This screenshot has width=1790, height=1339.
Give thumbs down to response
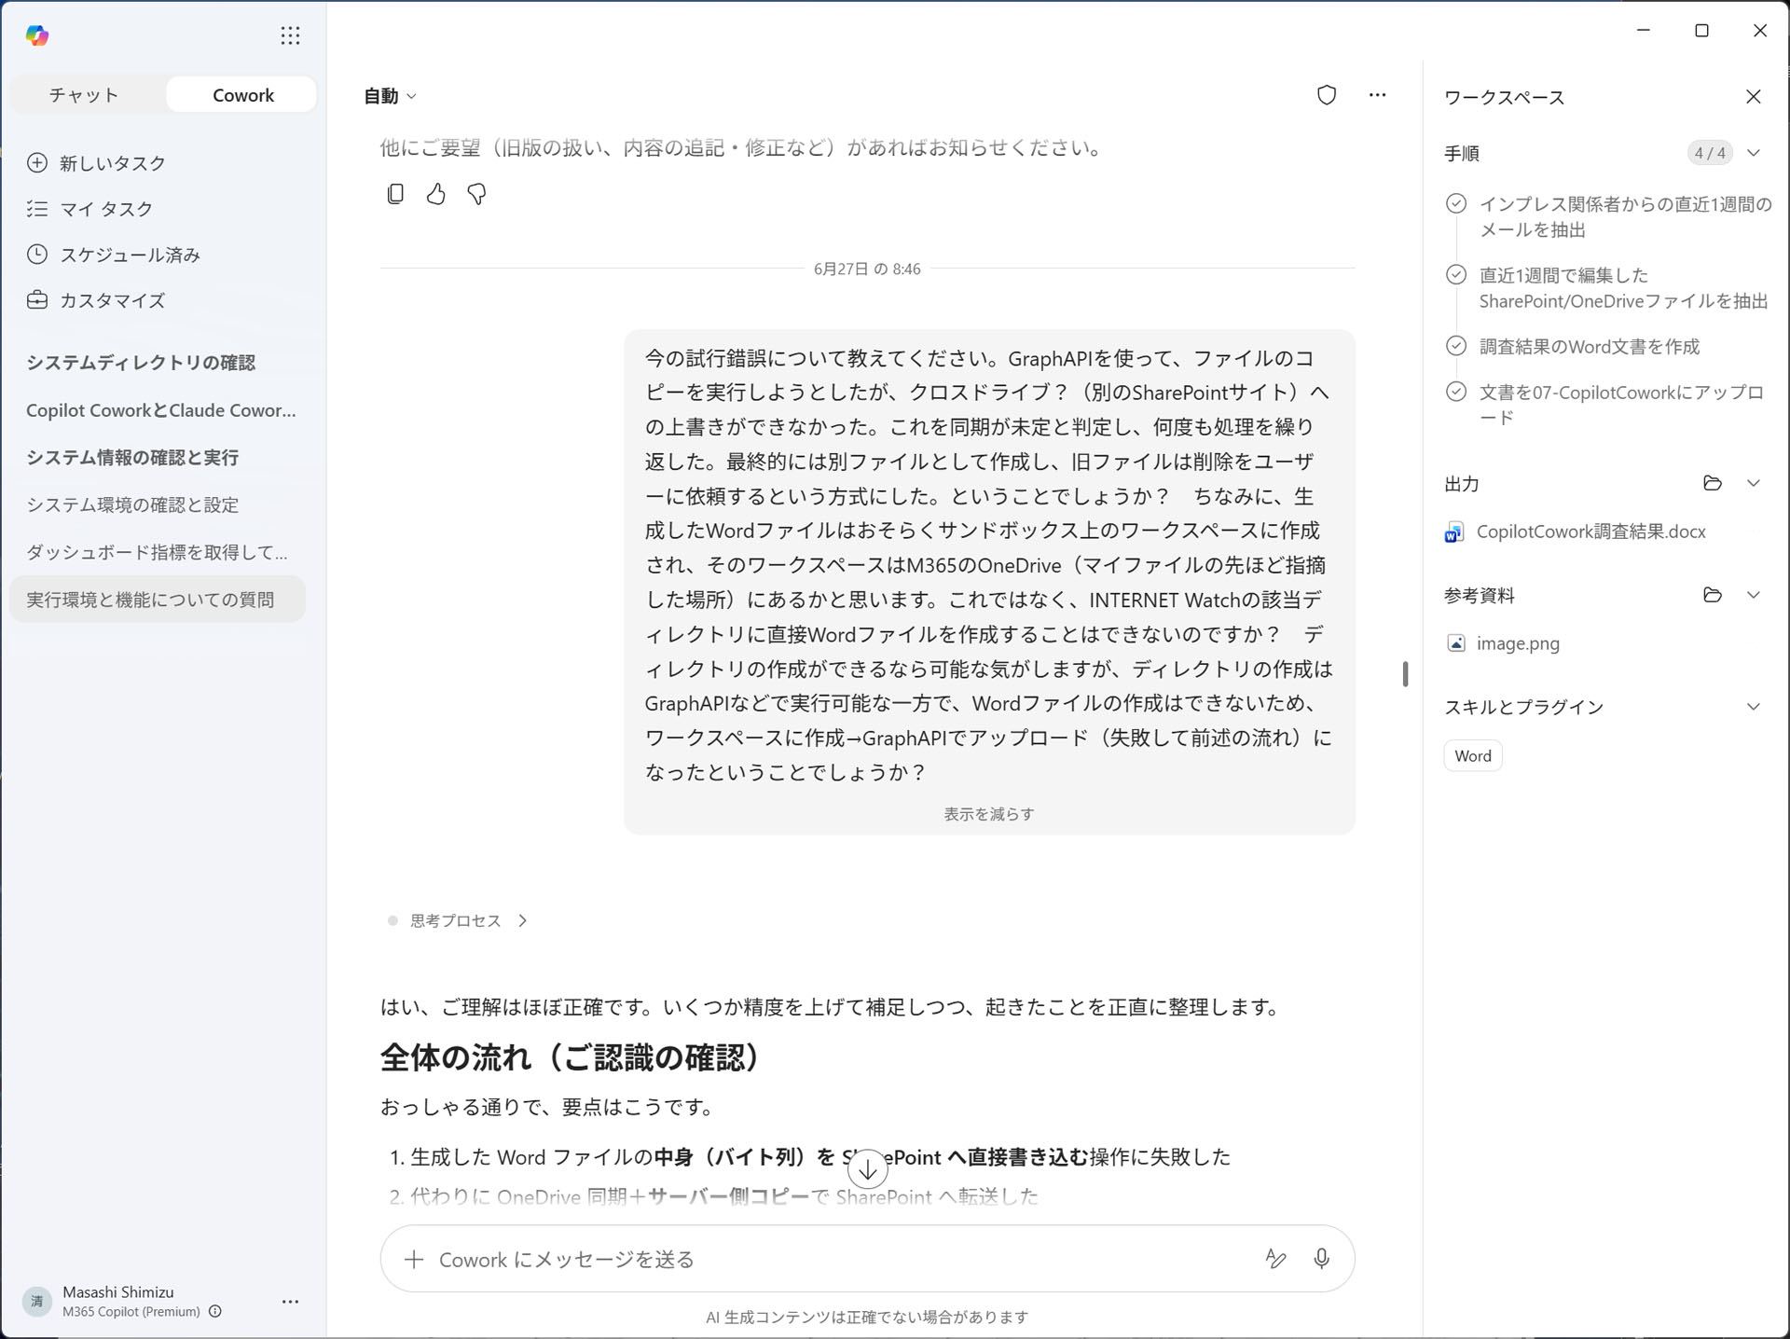(x=476, y=194)
